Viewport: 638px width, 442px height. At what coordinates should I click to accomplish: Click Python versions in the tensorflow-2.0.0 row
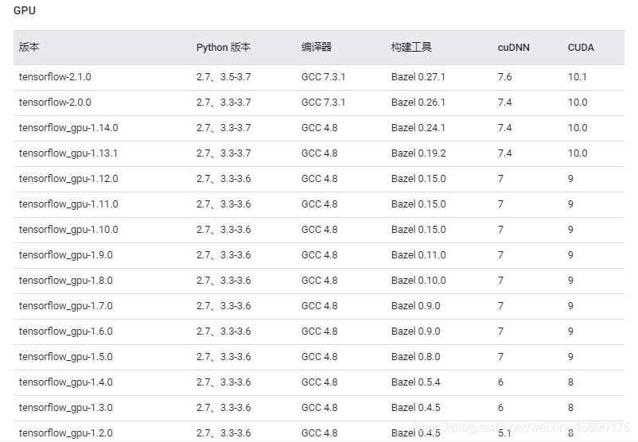coord(224,103)
